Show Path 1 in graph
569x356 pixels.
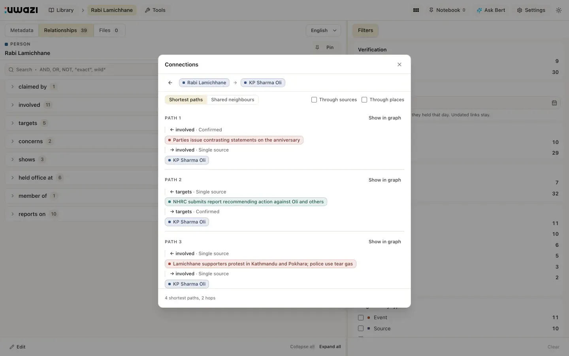click(x=384, y=118)
